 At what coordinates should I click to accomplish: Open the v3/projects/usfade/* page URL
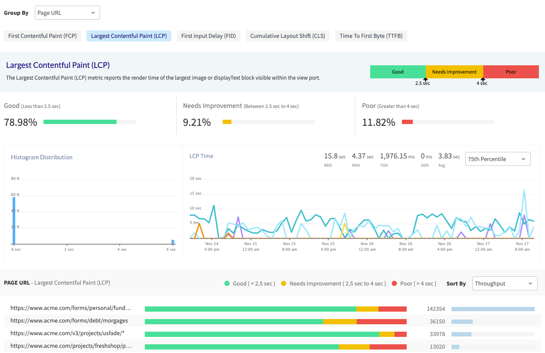(67, 334)
